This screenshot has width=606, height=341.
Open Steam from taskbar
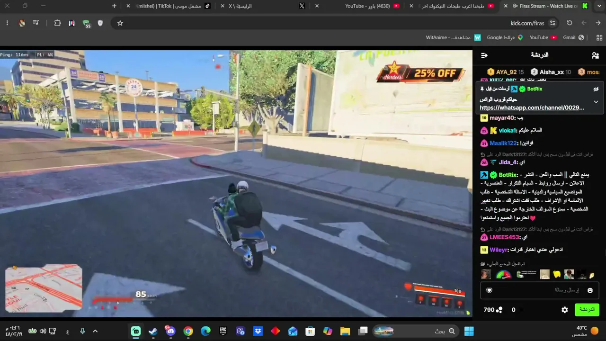[x=153, y=331]
